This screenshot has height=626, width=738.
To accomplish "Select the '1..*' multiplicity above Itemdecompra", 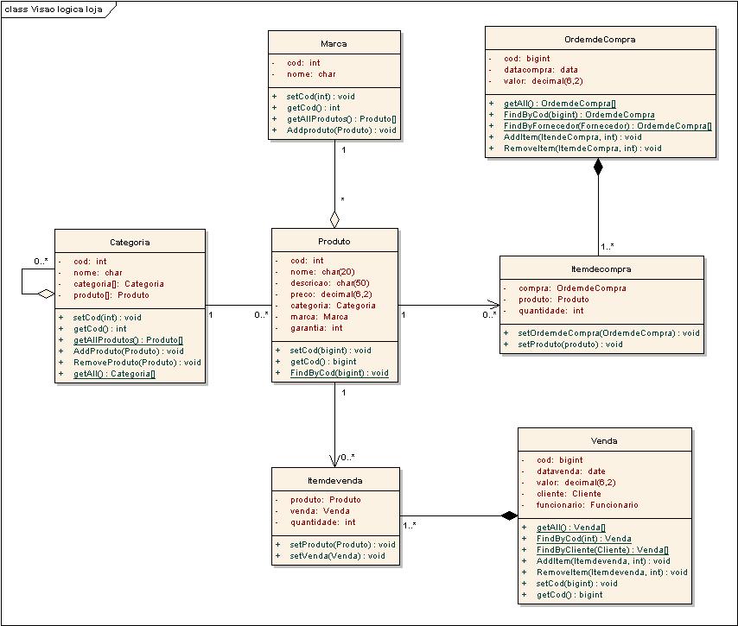I will tap(608, 246).
